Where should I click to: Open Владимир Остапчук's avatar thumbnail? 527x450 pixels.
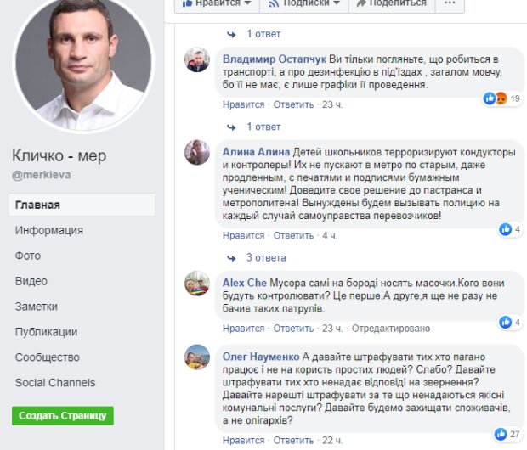point(197,59)
